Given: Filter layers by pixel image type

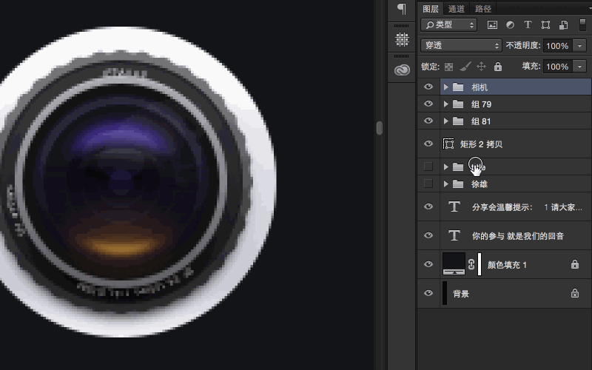Looking at the screenshot, I should click(492, 24).
